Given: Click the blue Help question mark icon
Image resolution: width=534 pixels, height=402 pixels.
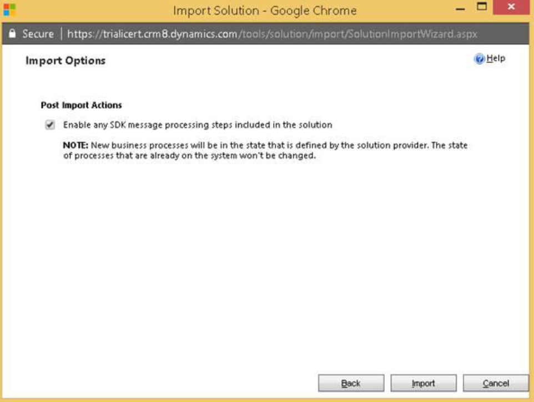Looking at the screenshot, I should pos(479,59).
